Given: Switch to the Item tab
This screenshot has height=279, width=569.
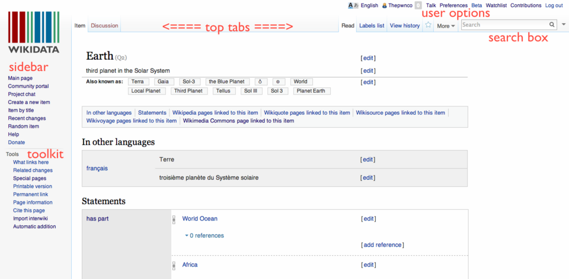Looking at the screenshot, I should click(80, 25).
